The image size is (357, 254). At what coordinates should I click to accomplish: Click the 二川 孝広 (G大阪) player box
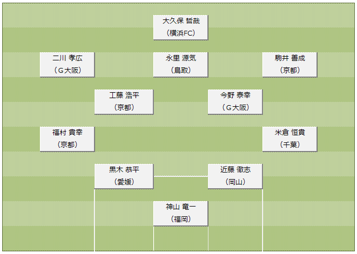(67, 65)
